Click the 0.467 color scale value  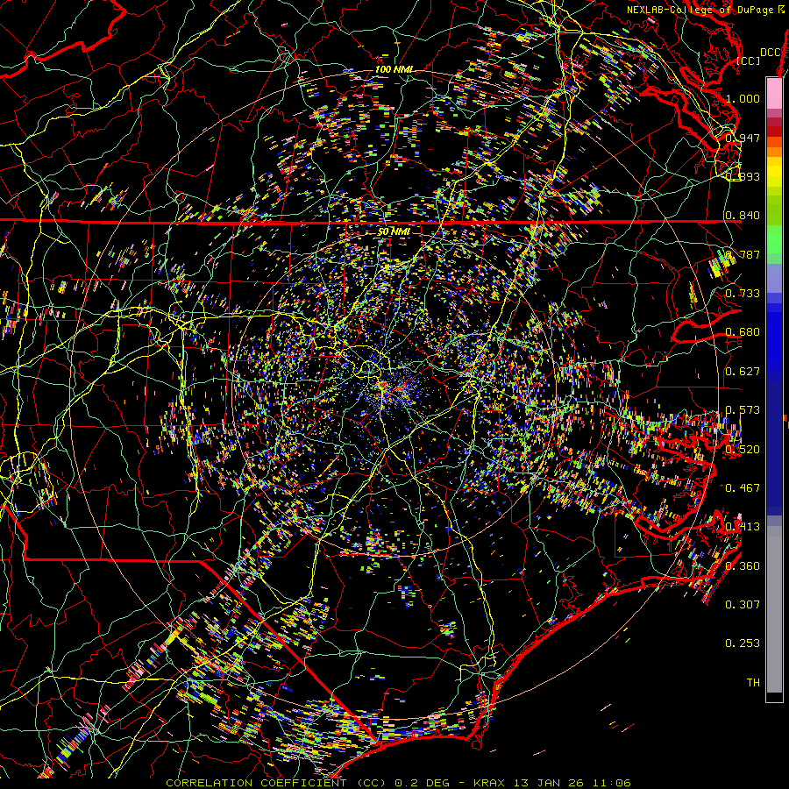tap(743, 487)
